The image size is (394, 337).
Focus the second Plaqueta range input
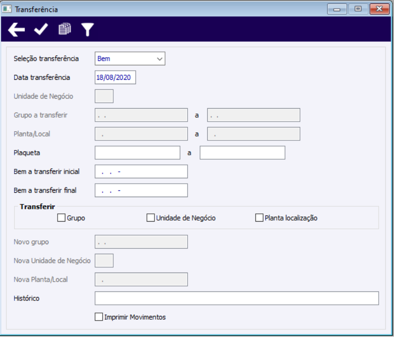tap(242, 153)
